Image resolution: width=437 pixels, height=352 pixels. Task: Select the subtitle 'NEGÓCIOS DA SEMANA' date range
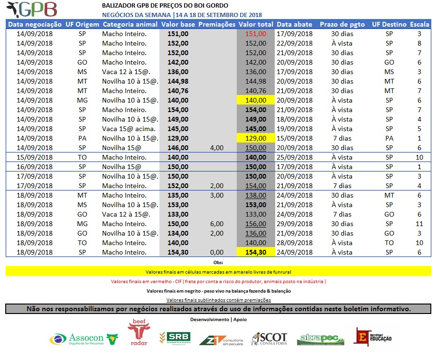pyautogui.click(x=182, y=15)
